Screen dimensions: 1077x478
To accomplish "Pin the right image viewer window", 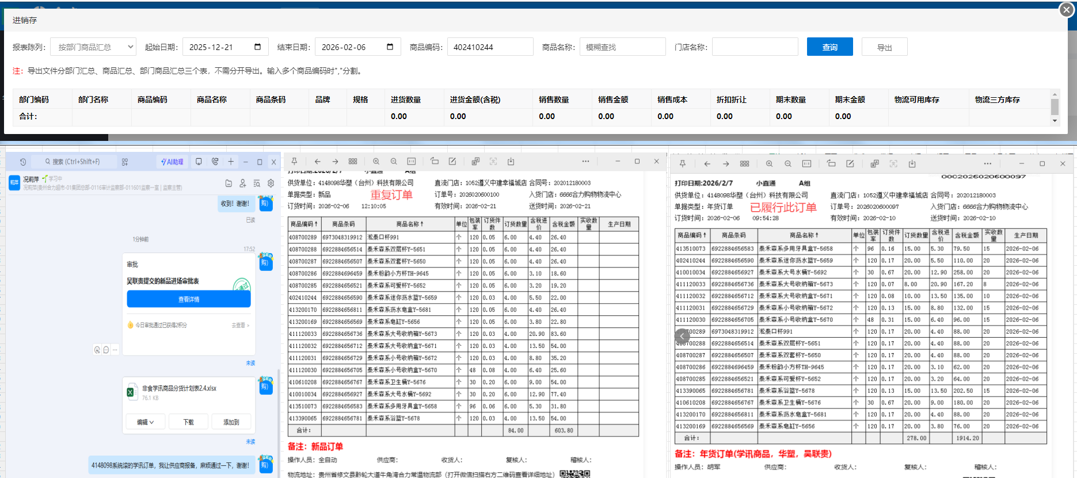I will click(683, 164).
